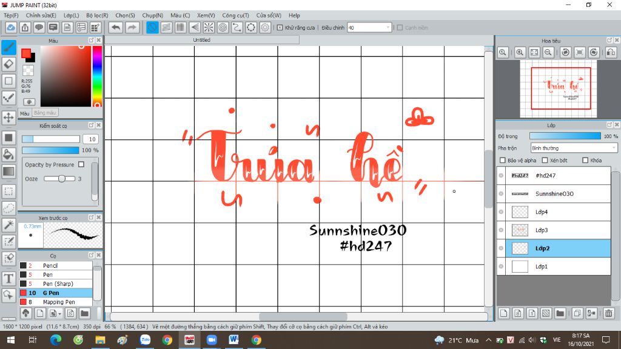
Task: Click the navigator preview thumbnail
Action: point(558,89)
